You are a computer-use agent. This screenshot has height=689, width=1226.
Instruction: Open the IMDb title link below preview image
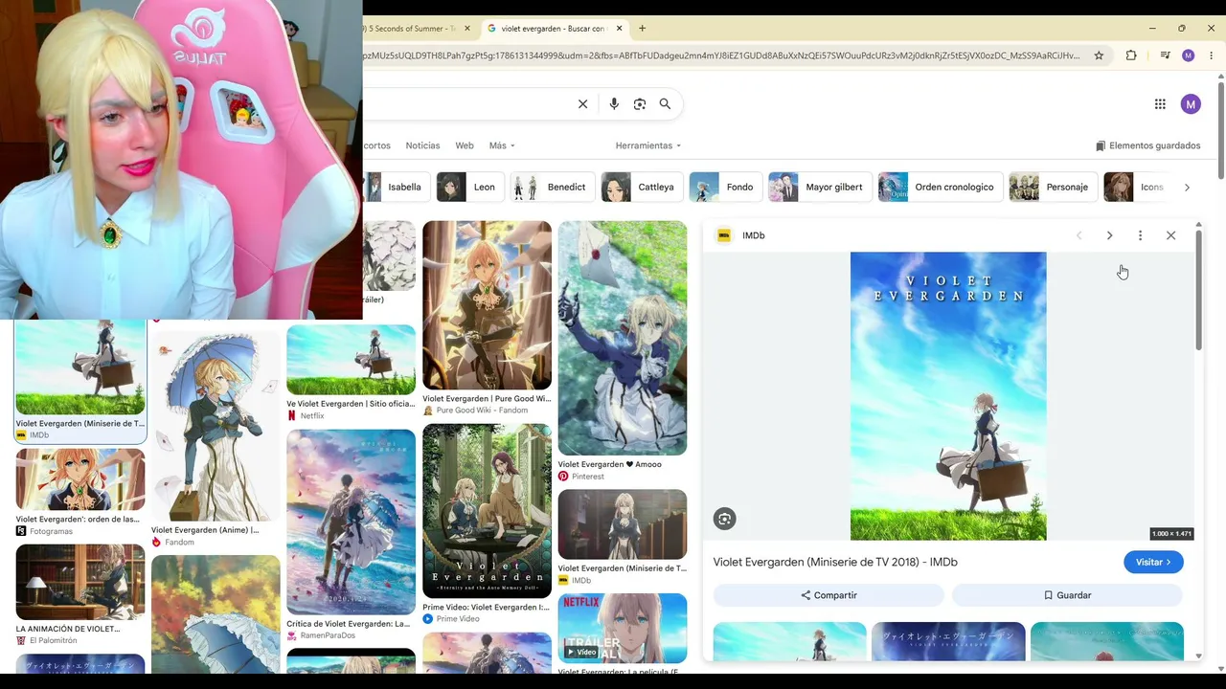tap(835, 562)
